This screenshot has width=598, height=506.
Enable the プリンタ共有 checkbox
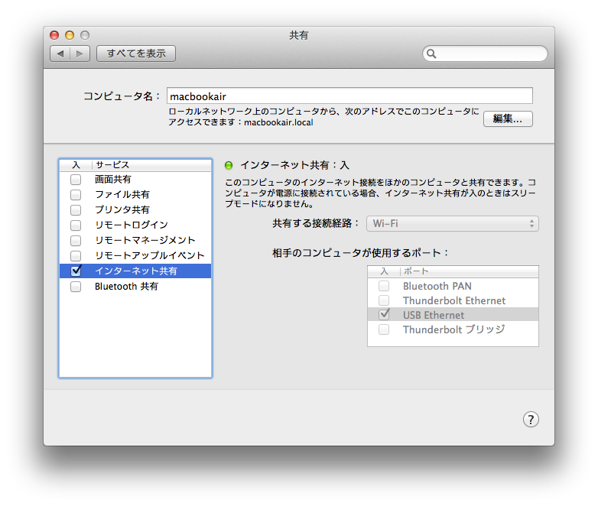(76, 209)
